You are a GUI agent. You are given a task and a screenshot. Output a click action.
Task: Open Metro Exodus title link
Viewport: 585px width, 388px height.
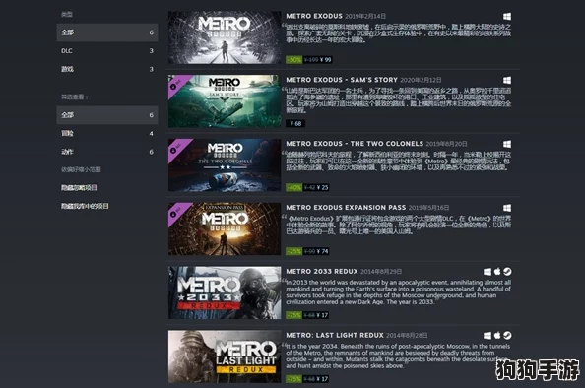314,16
